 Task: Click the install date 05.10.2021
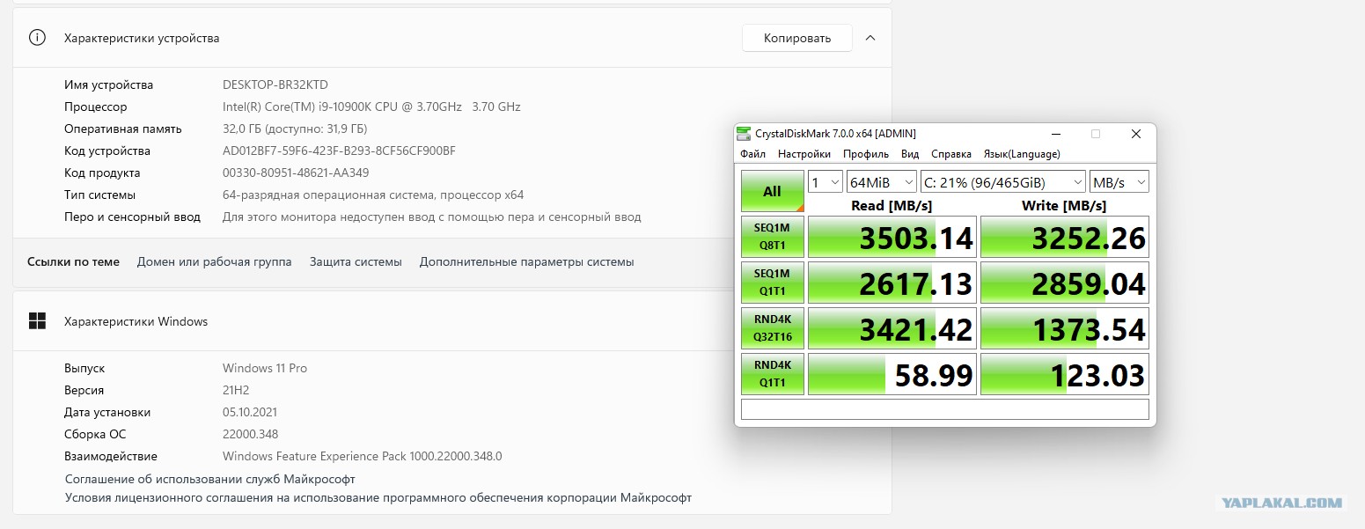[251, 412]
